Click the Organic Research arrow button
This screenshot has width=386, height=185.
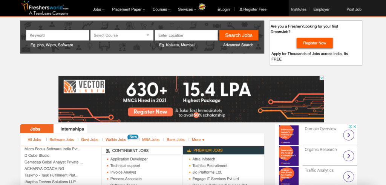pos(349,156)
